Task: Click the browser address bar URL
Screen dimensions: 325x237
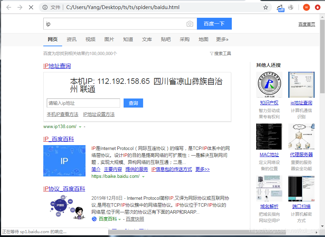Action: (123, 7)
